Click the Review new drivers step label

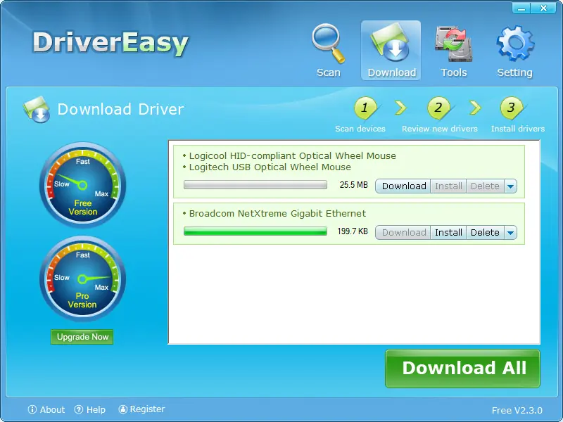(439, 129)
